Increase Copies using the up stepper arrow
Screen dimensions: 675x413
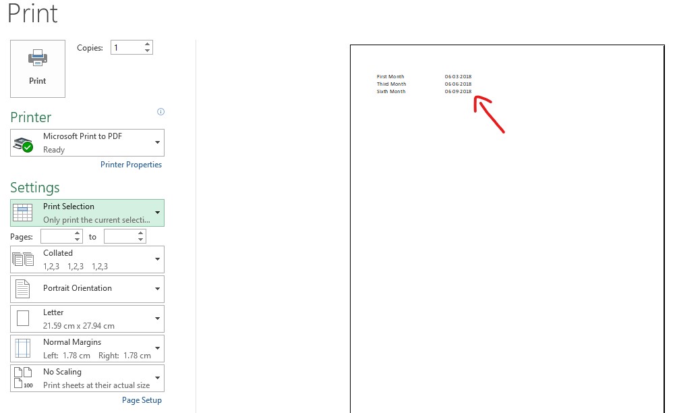pyautogui.click(x=147, y=43)
